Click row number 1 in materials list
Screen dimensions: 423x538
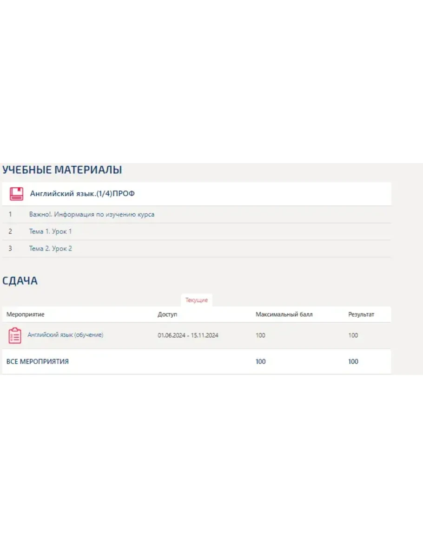coord(10,214)
